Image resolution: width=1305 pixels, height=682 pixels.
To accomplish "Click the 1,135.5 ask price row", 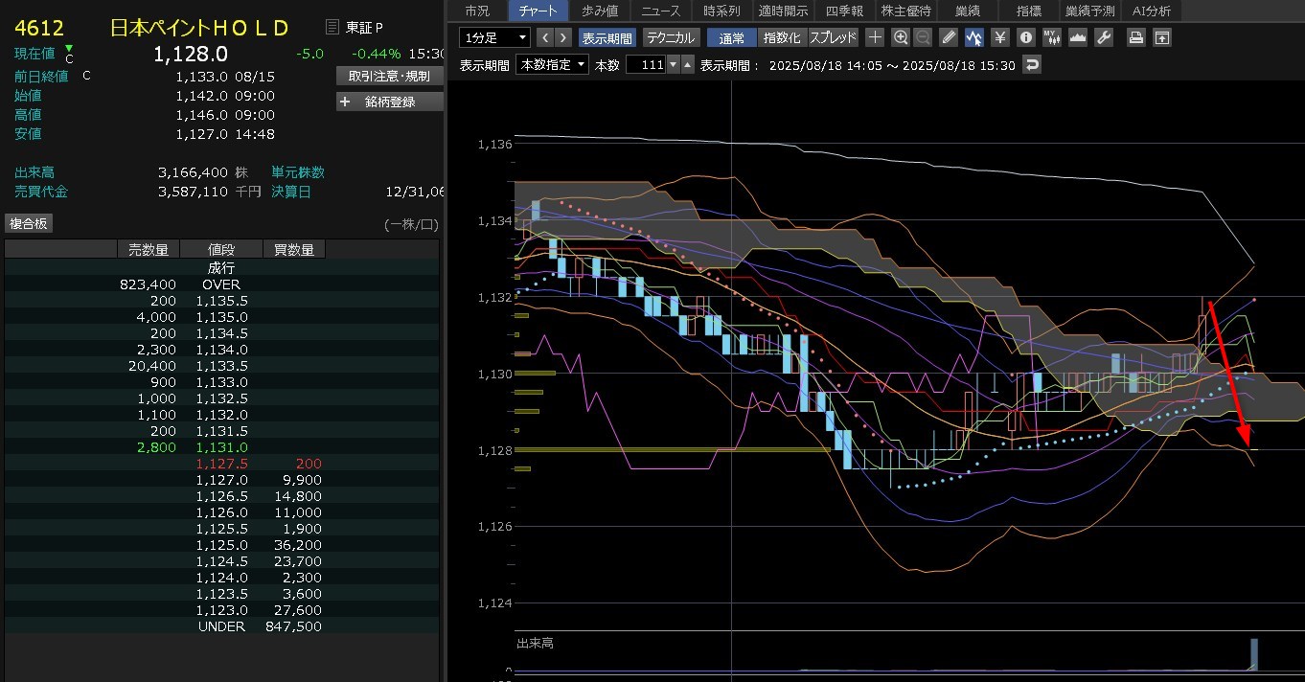I will 221,301.
